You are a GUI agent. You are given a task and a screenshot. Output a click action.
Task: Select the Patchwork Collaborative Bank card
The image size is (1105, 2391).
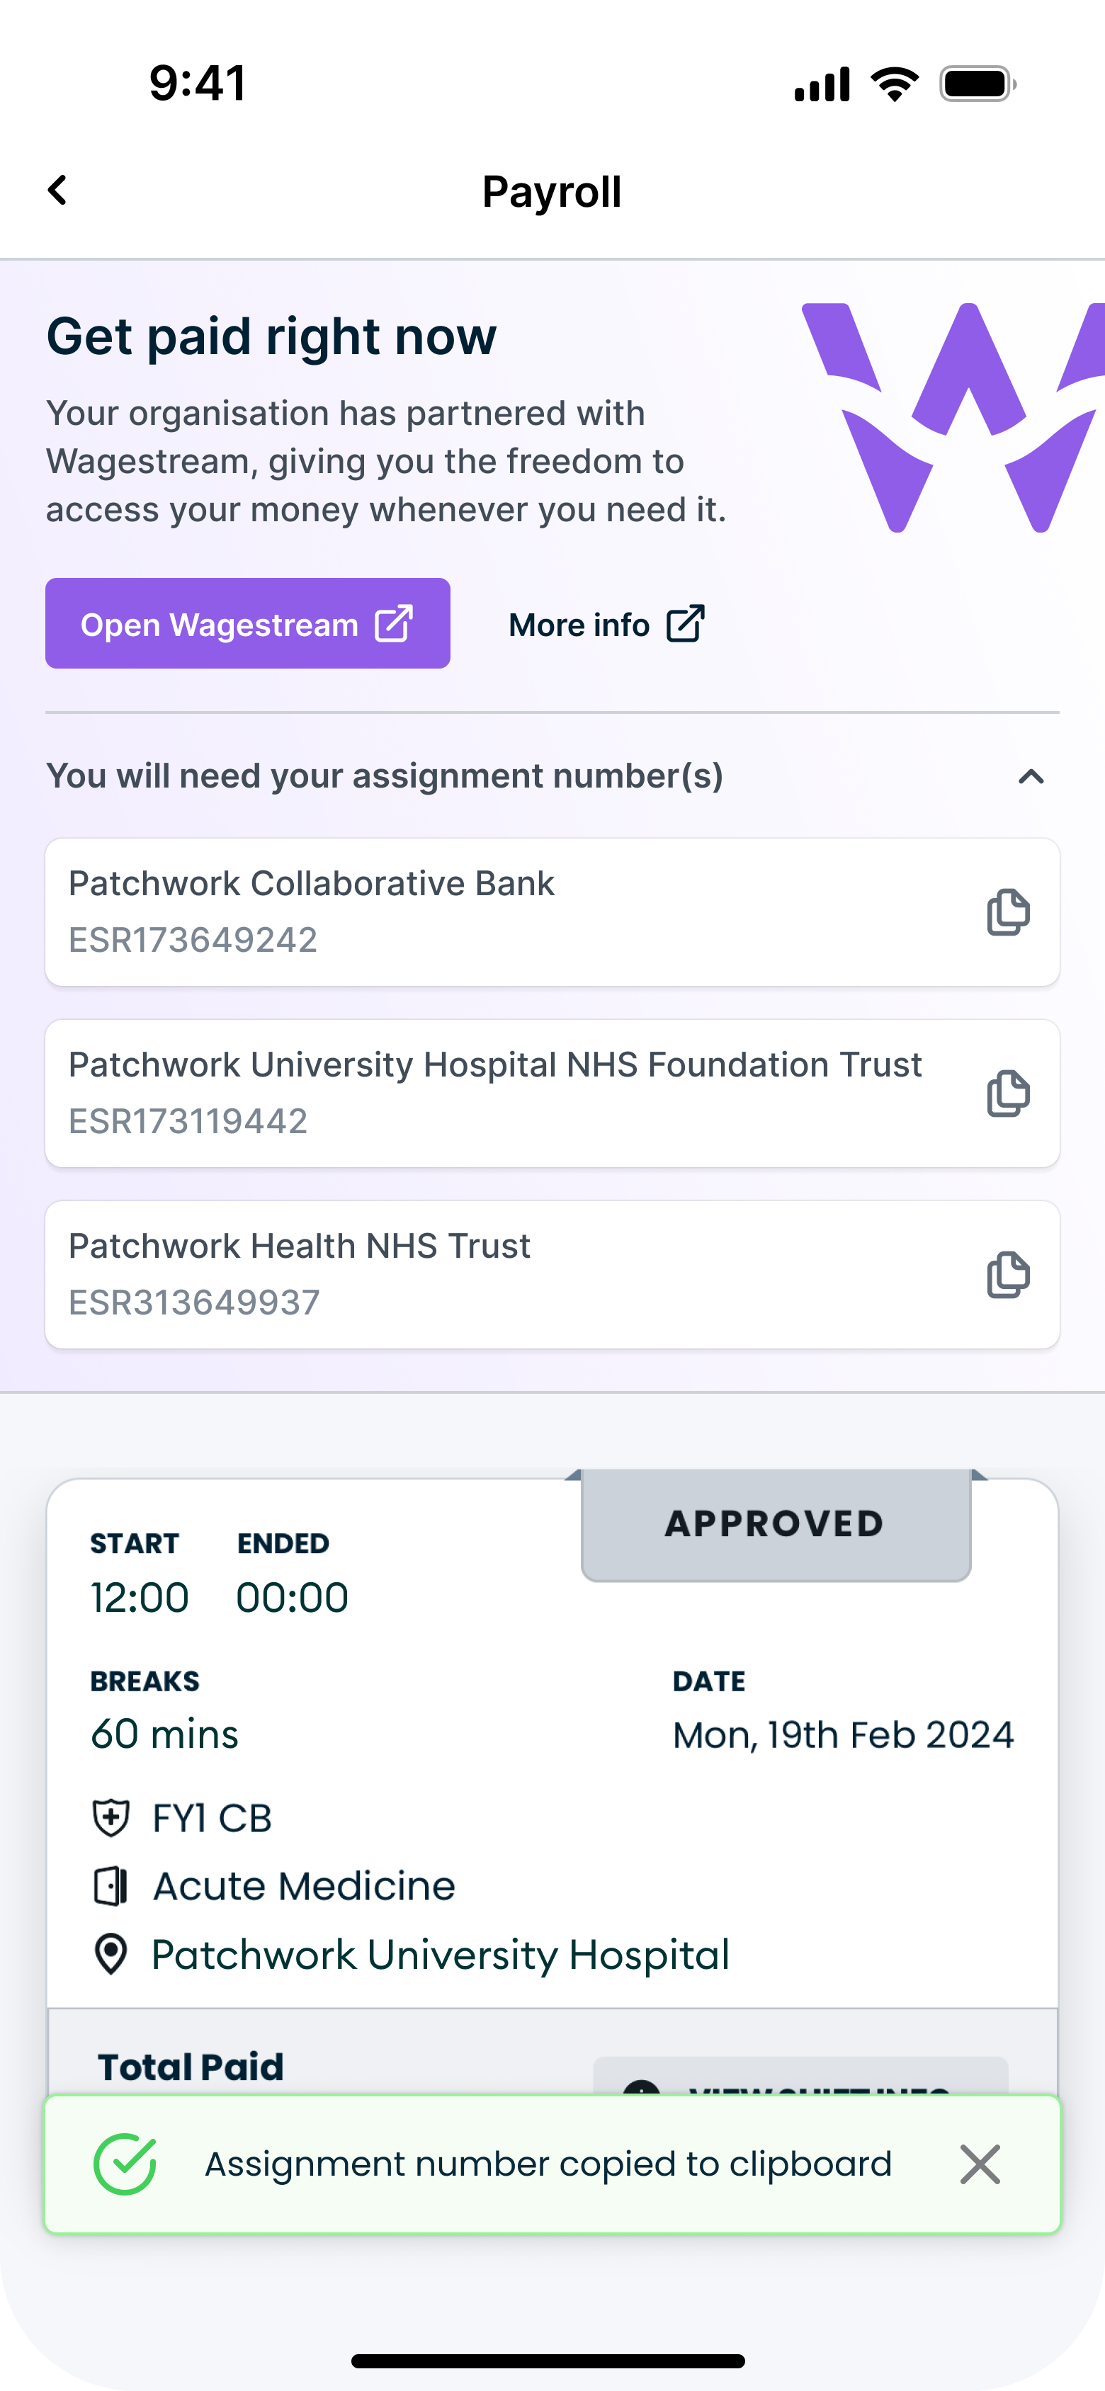click(x=501, y=911)
